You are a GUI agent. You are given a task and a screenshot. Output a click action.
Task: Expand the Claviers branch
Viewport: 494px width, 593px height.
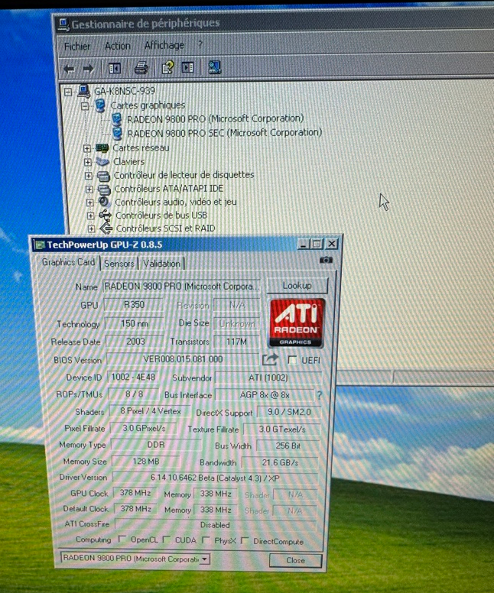88,162
